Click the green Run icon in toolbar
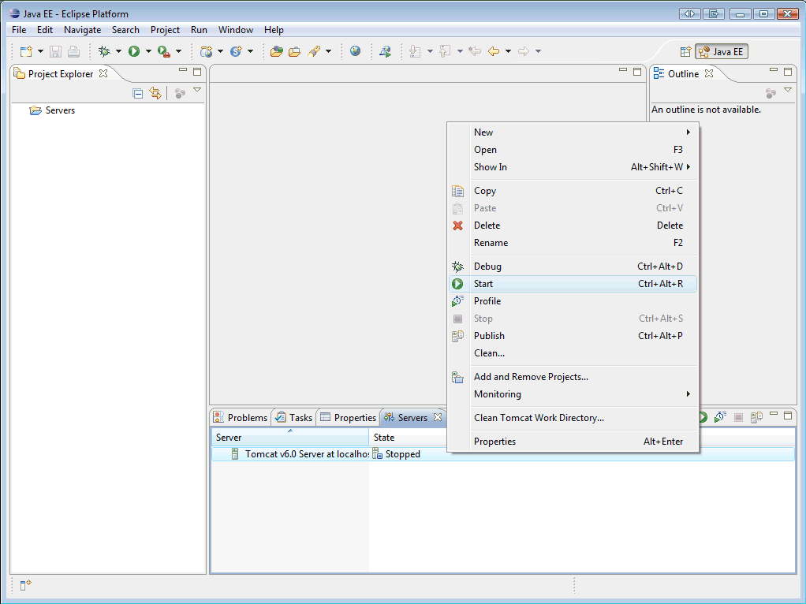 click(134, 51)
